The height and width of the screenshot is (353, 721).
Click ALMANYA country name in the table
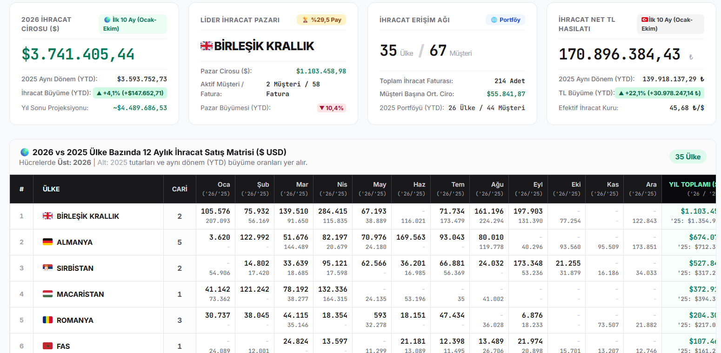tap(74, 242)
